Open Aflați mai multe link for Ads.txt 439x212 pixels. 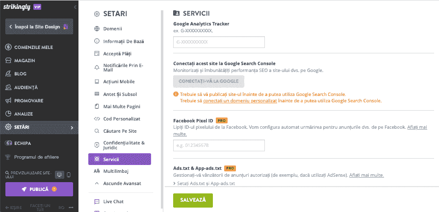[x=366, y=175]
